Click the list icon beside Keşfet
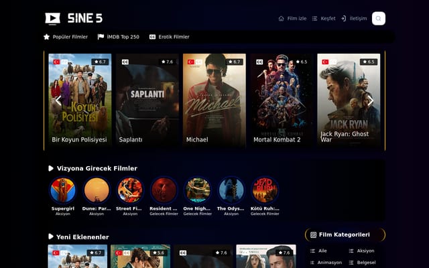This screenshot has width=429, height=268. tap(314, 19)
